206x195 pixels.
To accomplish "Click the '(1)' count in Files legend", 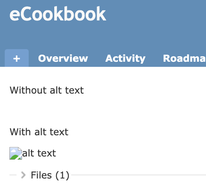I will (62, 175).
